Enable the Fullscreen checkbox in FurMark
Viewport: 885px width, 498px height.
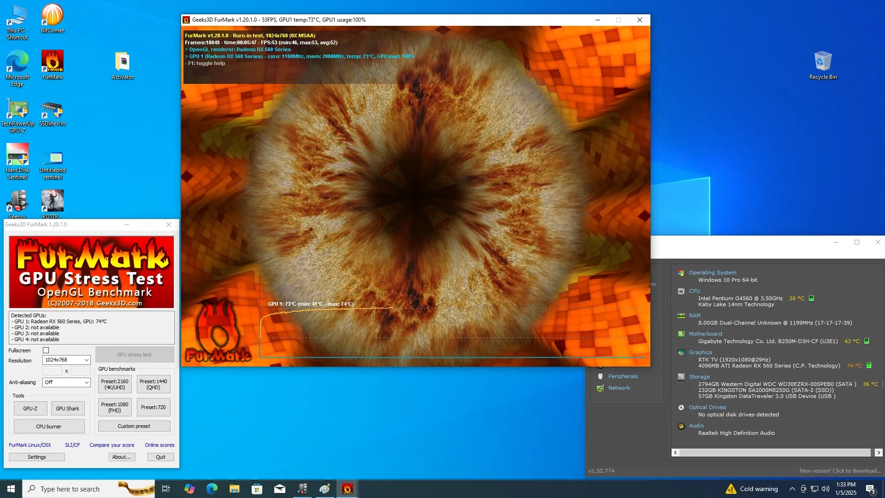point(46,350)
